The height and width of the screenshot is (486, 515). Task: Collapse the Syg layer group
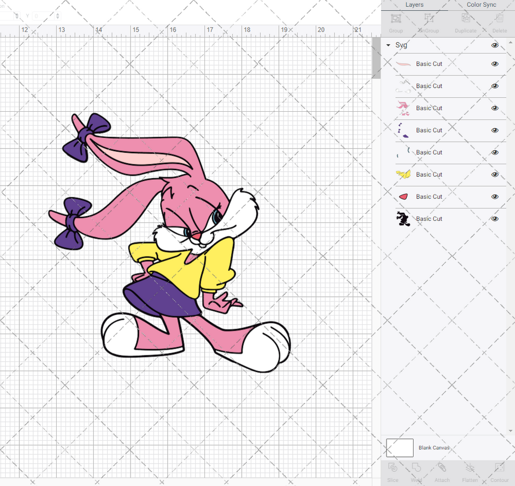(x=388, y=45)
